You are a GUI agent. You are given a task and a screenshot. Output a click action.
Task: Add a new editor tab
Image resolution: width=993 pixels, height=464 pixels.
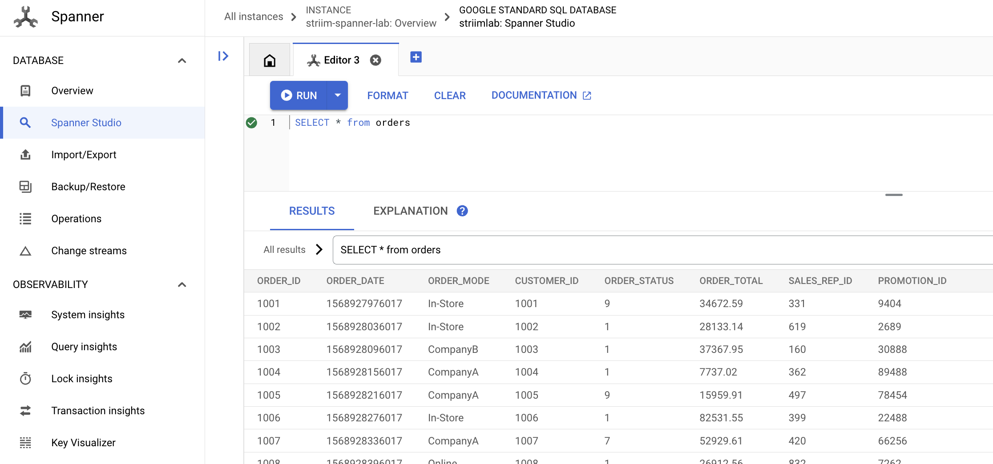416,57
